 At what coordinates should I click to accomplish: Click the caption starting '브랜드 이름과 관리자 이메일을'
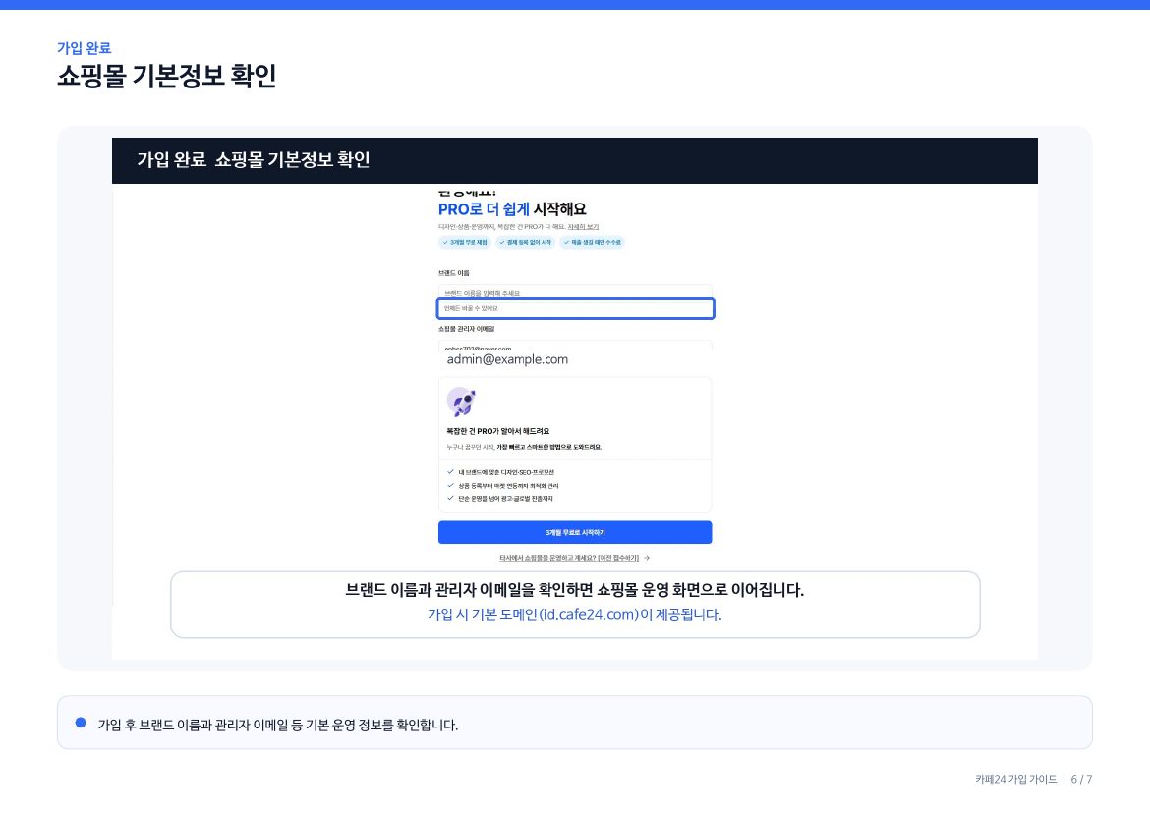[575, 590]
